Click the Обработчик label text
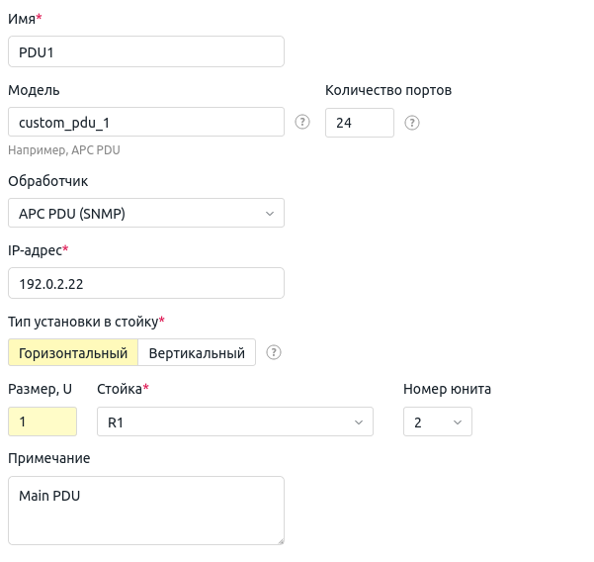This screenshot has height=562, width=594. pyautogui.click(x=48, y=181)
